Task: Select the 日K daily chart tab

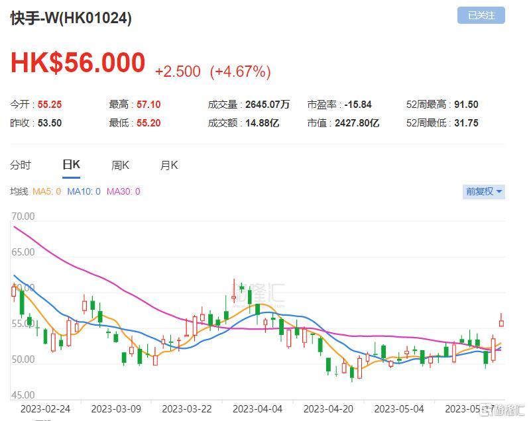Action: pos(71,165)
